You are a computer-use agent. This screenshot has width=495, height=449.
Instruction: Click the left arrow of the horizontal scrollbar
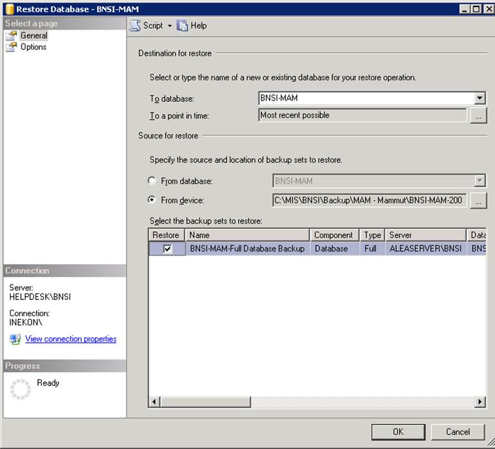pos(154,402)
